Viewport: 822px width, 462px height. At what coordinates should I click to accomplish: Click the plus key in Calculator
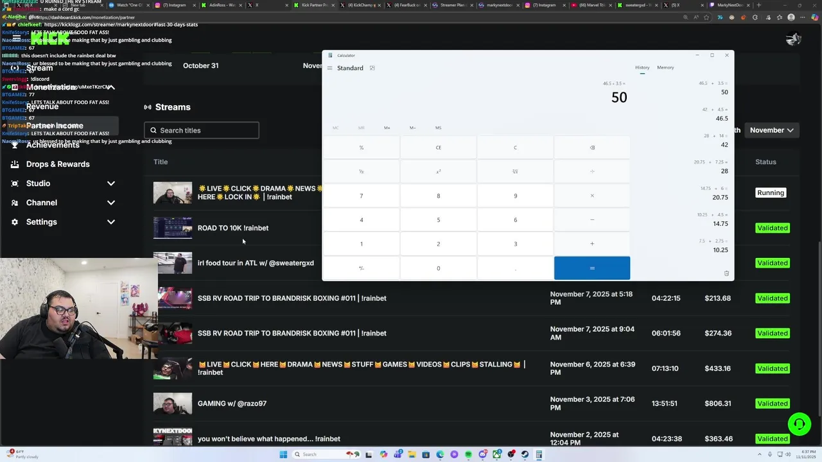point(592,244)
